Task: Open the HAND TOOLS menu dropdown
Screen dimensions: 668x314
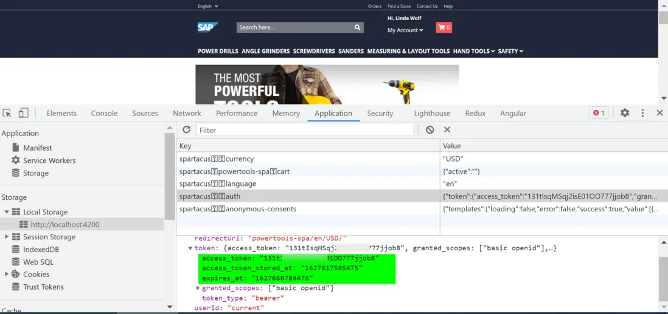Action: tap(474, 51)
